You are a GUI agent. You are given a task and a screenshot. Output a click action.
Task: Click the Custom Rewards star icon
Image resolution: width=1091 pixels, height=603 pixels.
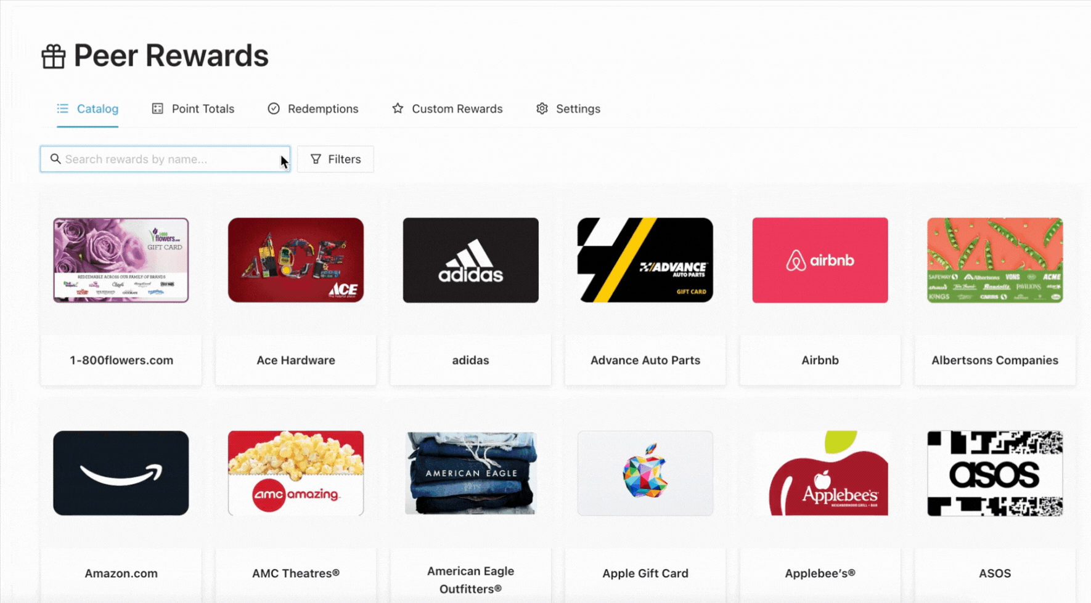coord(398,108)
